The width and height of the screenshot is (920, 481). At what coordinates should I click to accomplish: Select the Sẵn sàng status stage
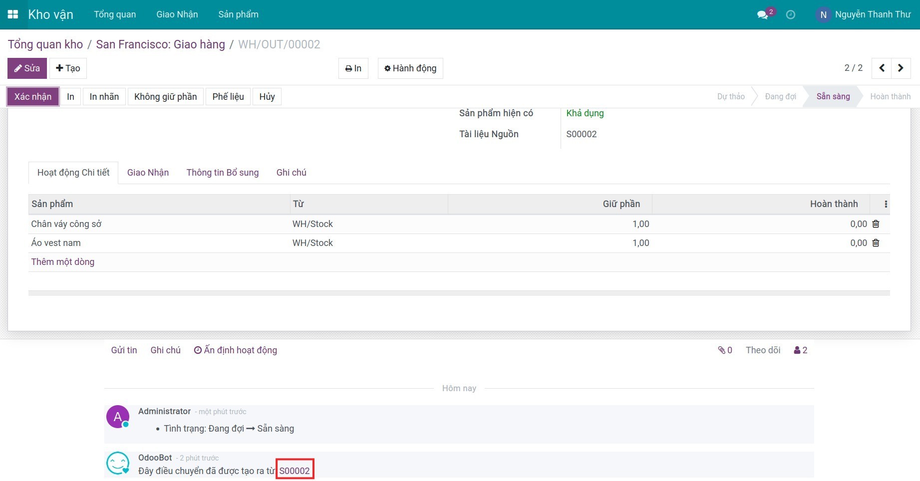pos(833,97)
